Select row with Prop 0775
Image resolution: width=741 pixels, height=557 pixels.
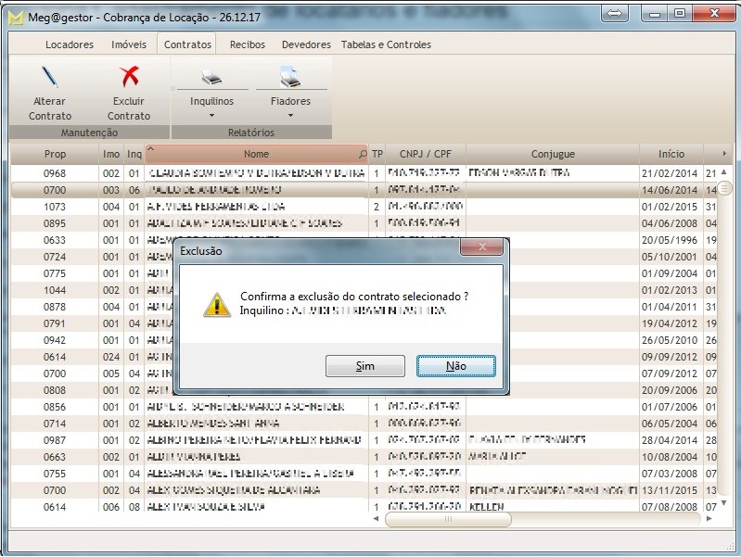tap(364, 273)
